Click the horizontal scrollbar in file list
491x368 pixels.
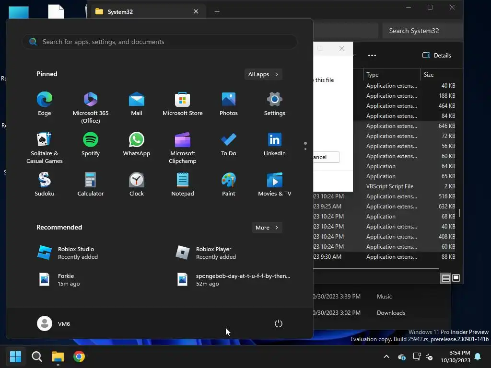pos(376,268)
